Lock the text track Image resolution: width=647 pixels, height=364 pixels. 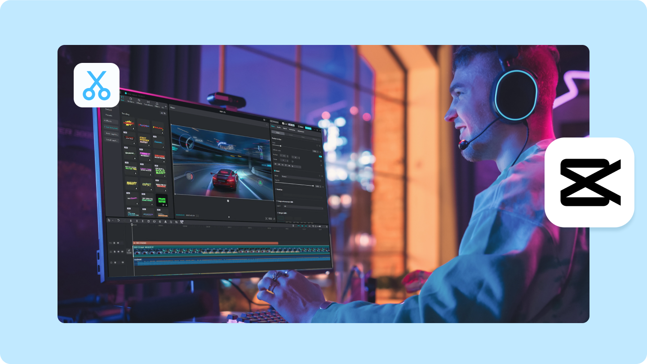tap(114, 243)
